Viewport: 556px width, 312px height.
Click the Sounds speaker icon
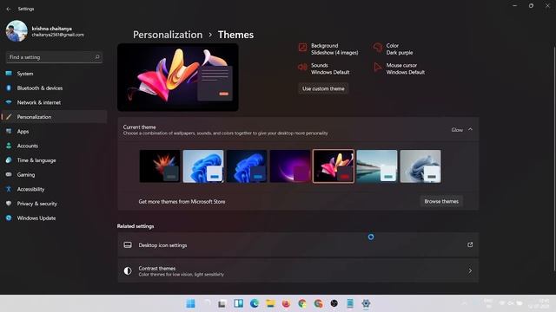(302, 67)
